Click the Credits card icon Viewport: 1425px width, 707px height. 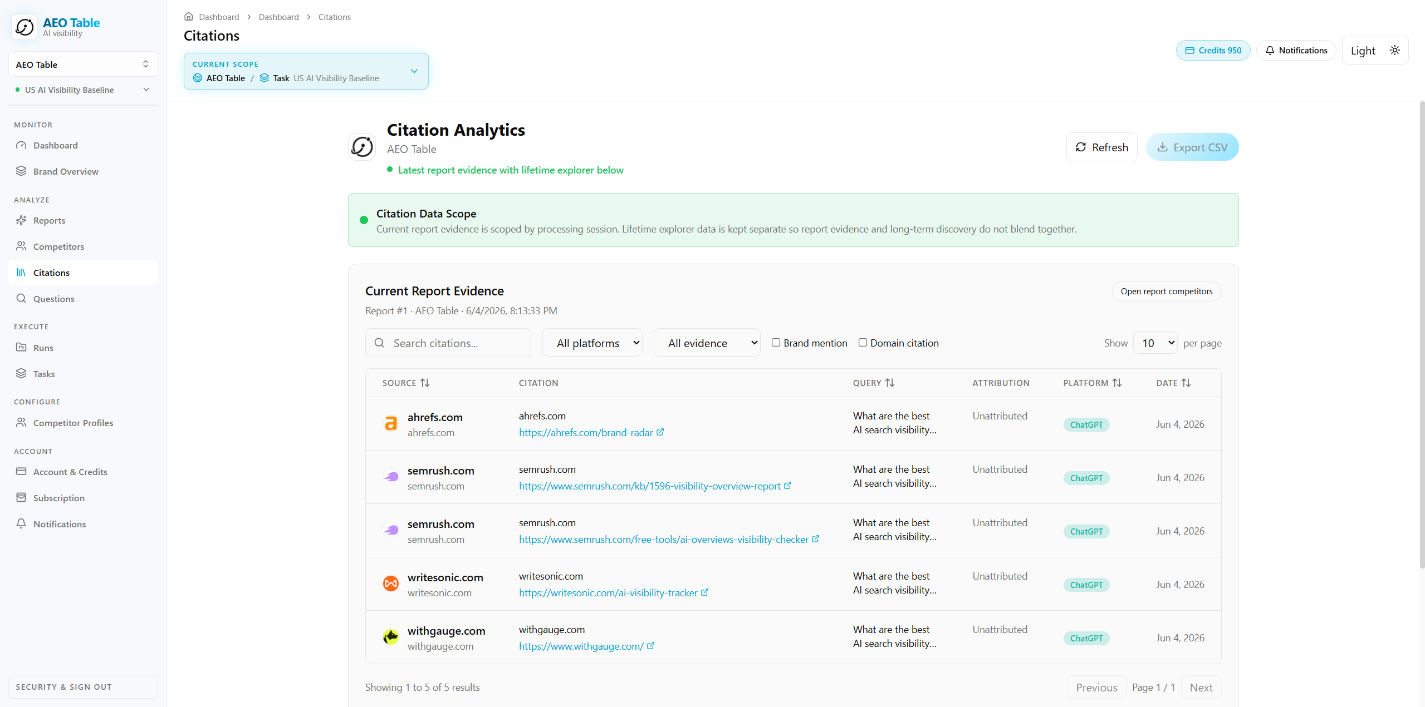pos(1190,51)
